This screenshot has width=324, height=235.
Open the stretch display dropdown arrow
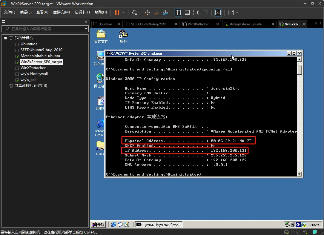237,13
